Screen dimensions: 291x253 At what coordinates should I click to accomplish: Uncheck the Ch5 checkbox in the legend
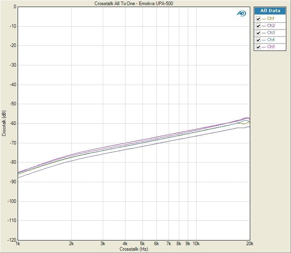[x=258, y=47]
